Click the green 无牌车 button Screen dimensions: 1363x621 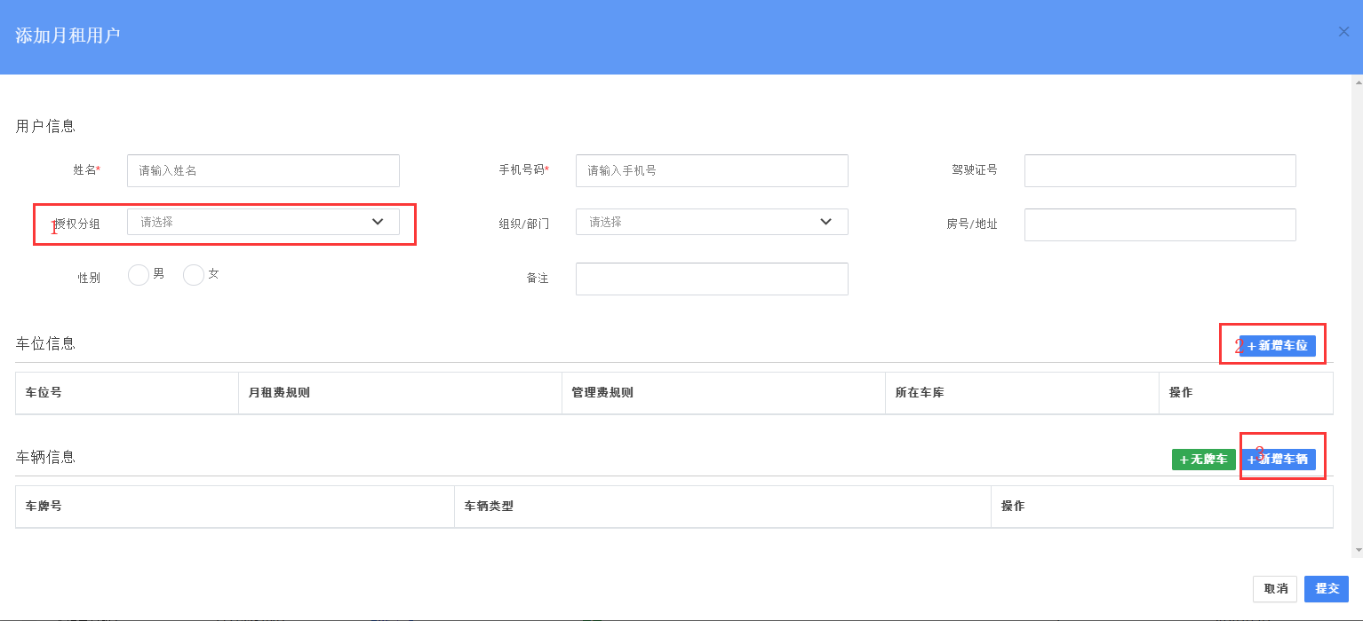pos(1204,459)
